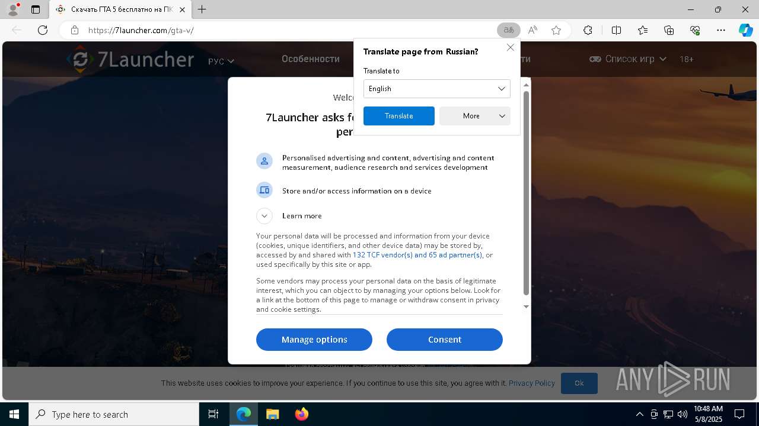
Task: Open a new browser tab
Action: (202, 9)
